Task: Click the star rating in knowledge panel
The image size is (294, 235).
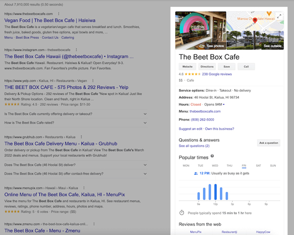Action: [193, 74]
